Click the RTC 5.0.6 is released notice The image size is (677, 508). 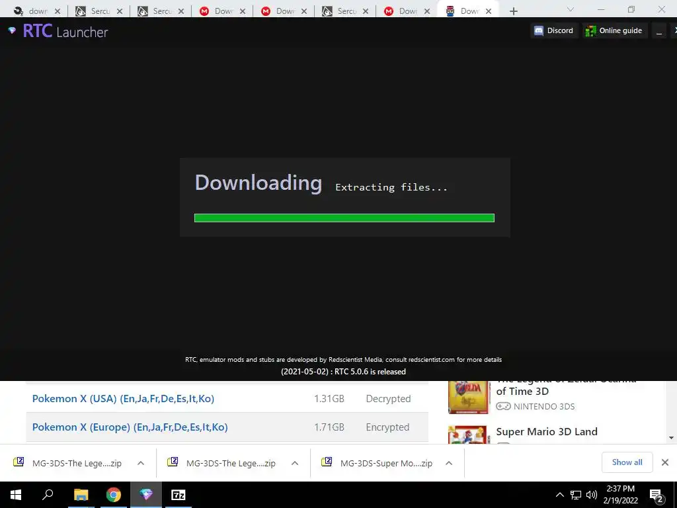tap(343, 372)
